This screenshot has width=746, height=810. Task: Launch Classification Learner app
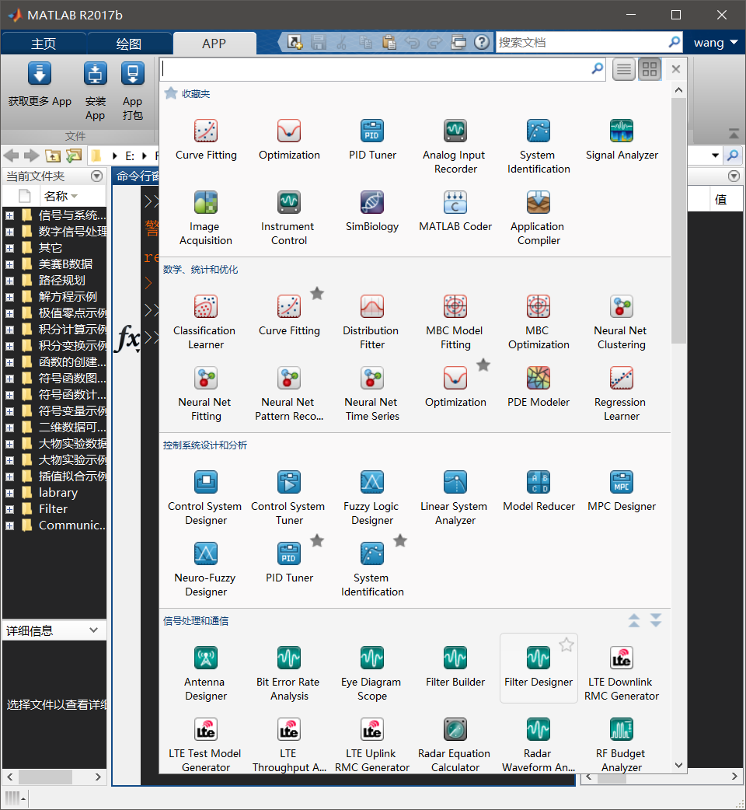coord(206,323)
